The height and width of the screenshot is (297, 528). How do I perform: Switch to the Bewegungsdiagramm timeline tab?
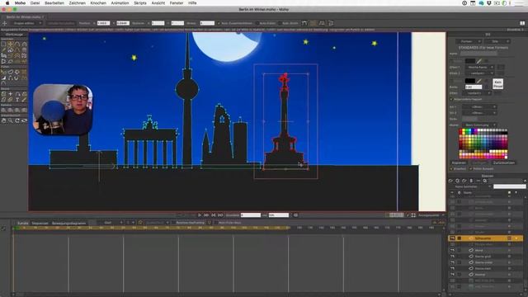[69, 223]
